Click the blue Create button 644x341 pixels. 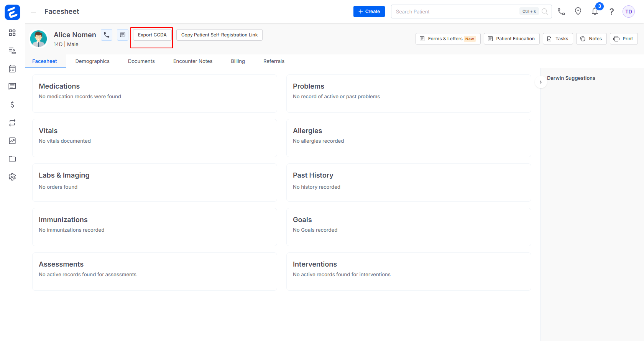point(369,12)
